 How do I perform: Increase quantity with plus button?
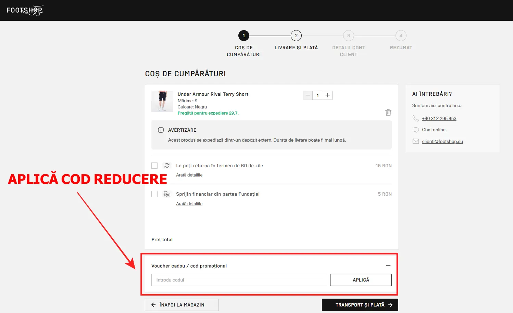(x=328, y=95)
